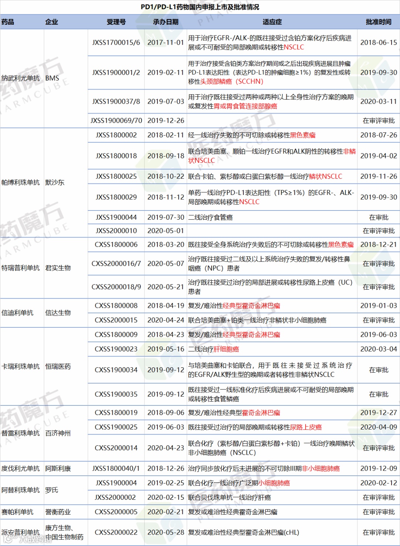The image size is (400, 546).
Task: Select the BMS company cell
Action: [52, 78]
